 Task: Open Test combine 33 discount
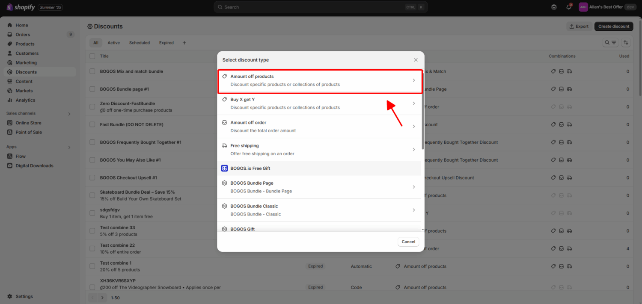point(117,227)
